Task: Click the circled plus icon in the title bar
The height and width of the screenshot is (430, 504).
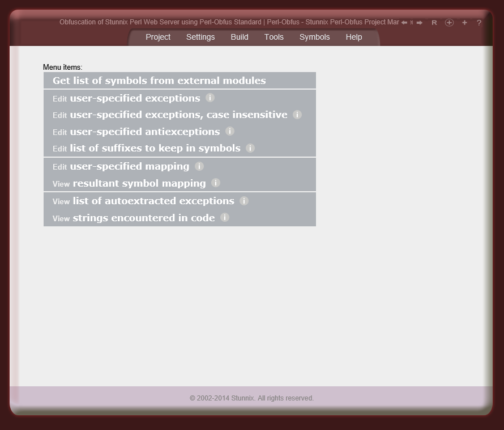Action: point(450,23)
